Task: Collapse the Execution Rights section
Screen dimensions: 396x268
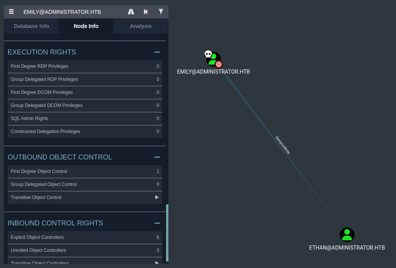Action: (157, 52)
